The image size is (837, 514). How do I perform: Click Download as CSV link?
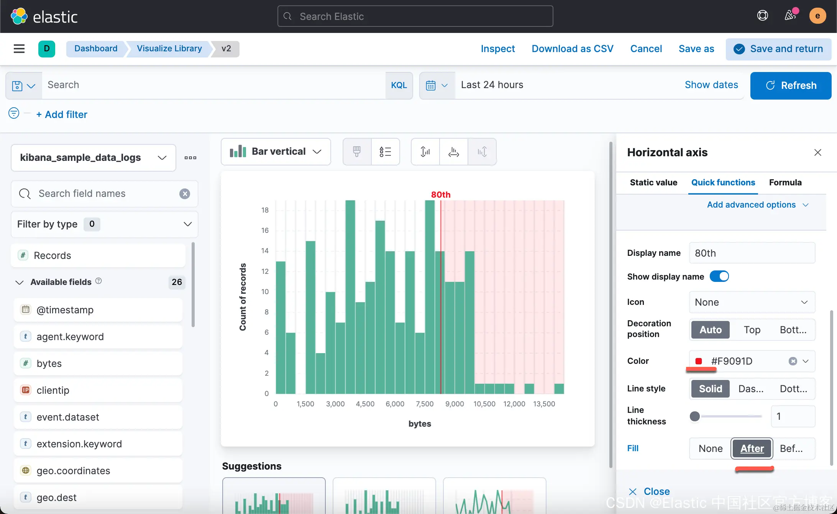point(572,49)
